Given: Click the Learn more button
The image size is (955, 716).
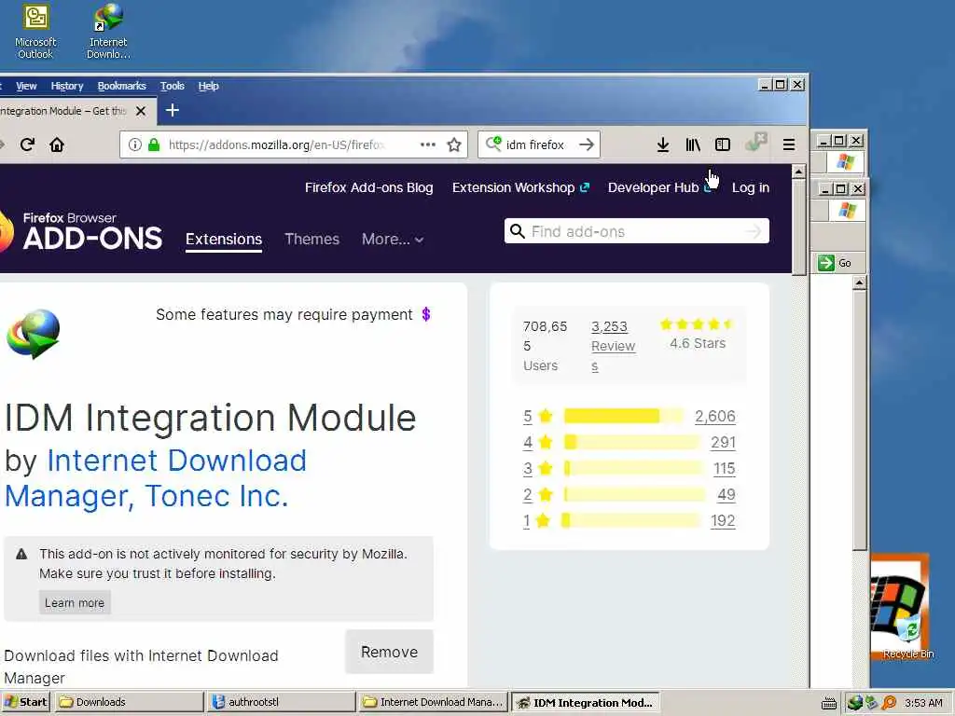Looking at the screenshot, I should tap(75, 603).
